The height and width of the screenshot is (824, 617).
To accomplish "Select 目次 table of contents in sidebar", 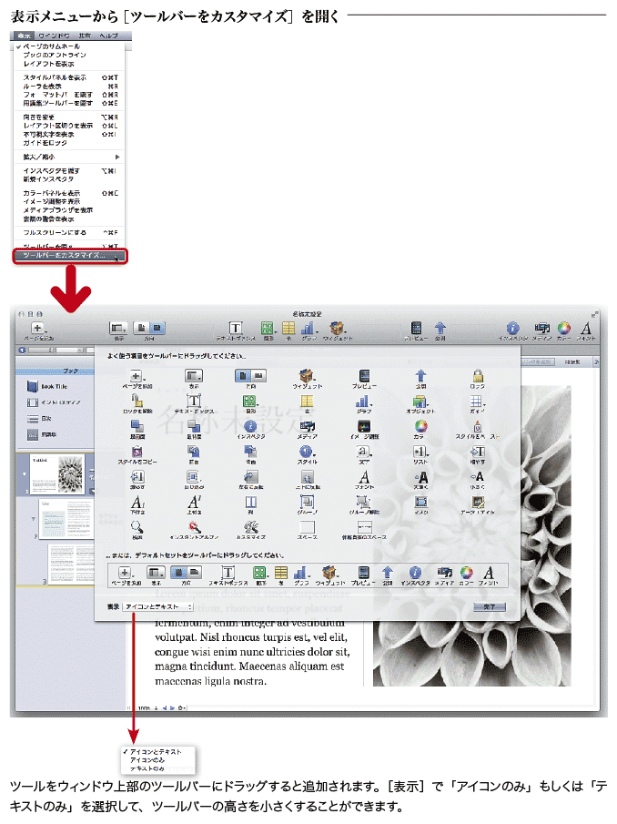I will coord(46,419).
